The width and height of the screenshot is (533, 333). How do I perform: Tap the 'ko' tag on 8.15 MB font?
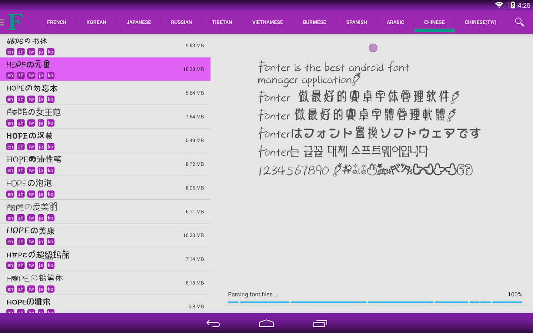[51, 289]
